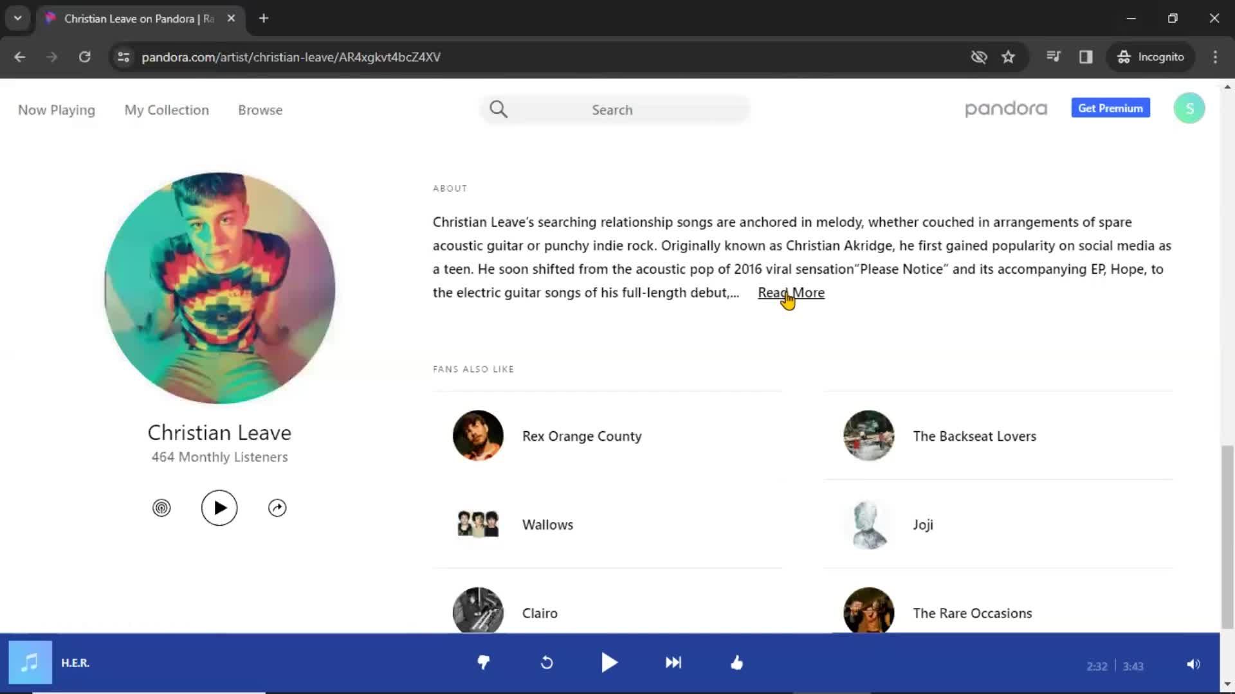Focus the Search input field
This screenshot has height=694, width=1235.
tap(614, 110)
